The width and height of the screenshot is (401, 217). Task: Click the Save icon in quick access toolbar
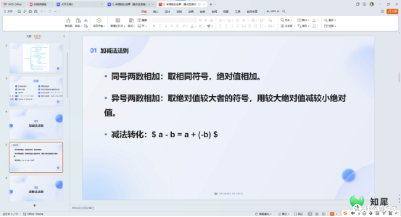coord(19,11)
